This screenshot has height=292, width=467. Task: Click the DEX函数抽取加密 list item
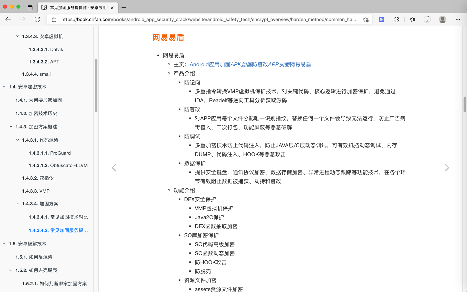(216, 226)
